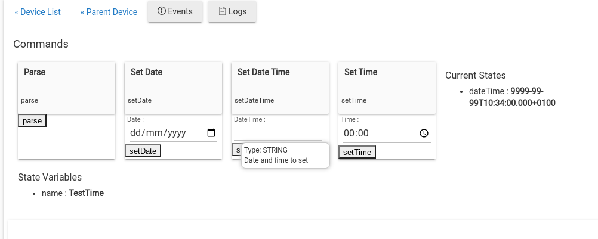Click the document icon on Logs button
598x239 pixels.
click(x=222, y=11)
